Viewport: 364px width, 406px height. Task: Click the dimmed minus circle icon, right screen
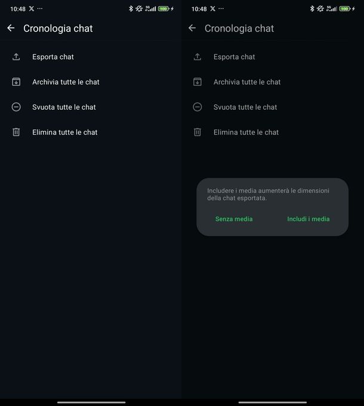point(198,107)
